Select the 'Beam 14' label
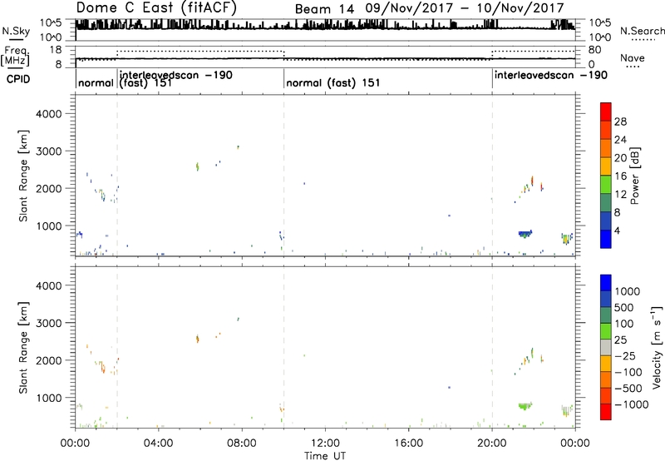Screen dimensions: 665x461 (x=324, y=9)
